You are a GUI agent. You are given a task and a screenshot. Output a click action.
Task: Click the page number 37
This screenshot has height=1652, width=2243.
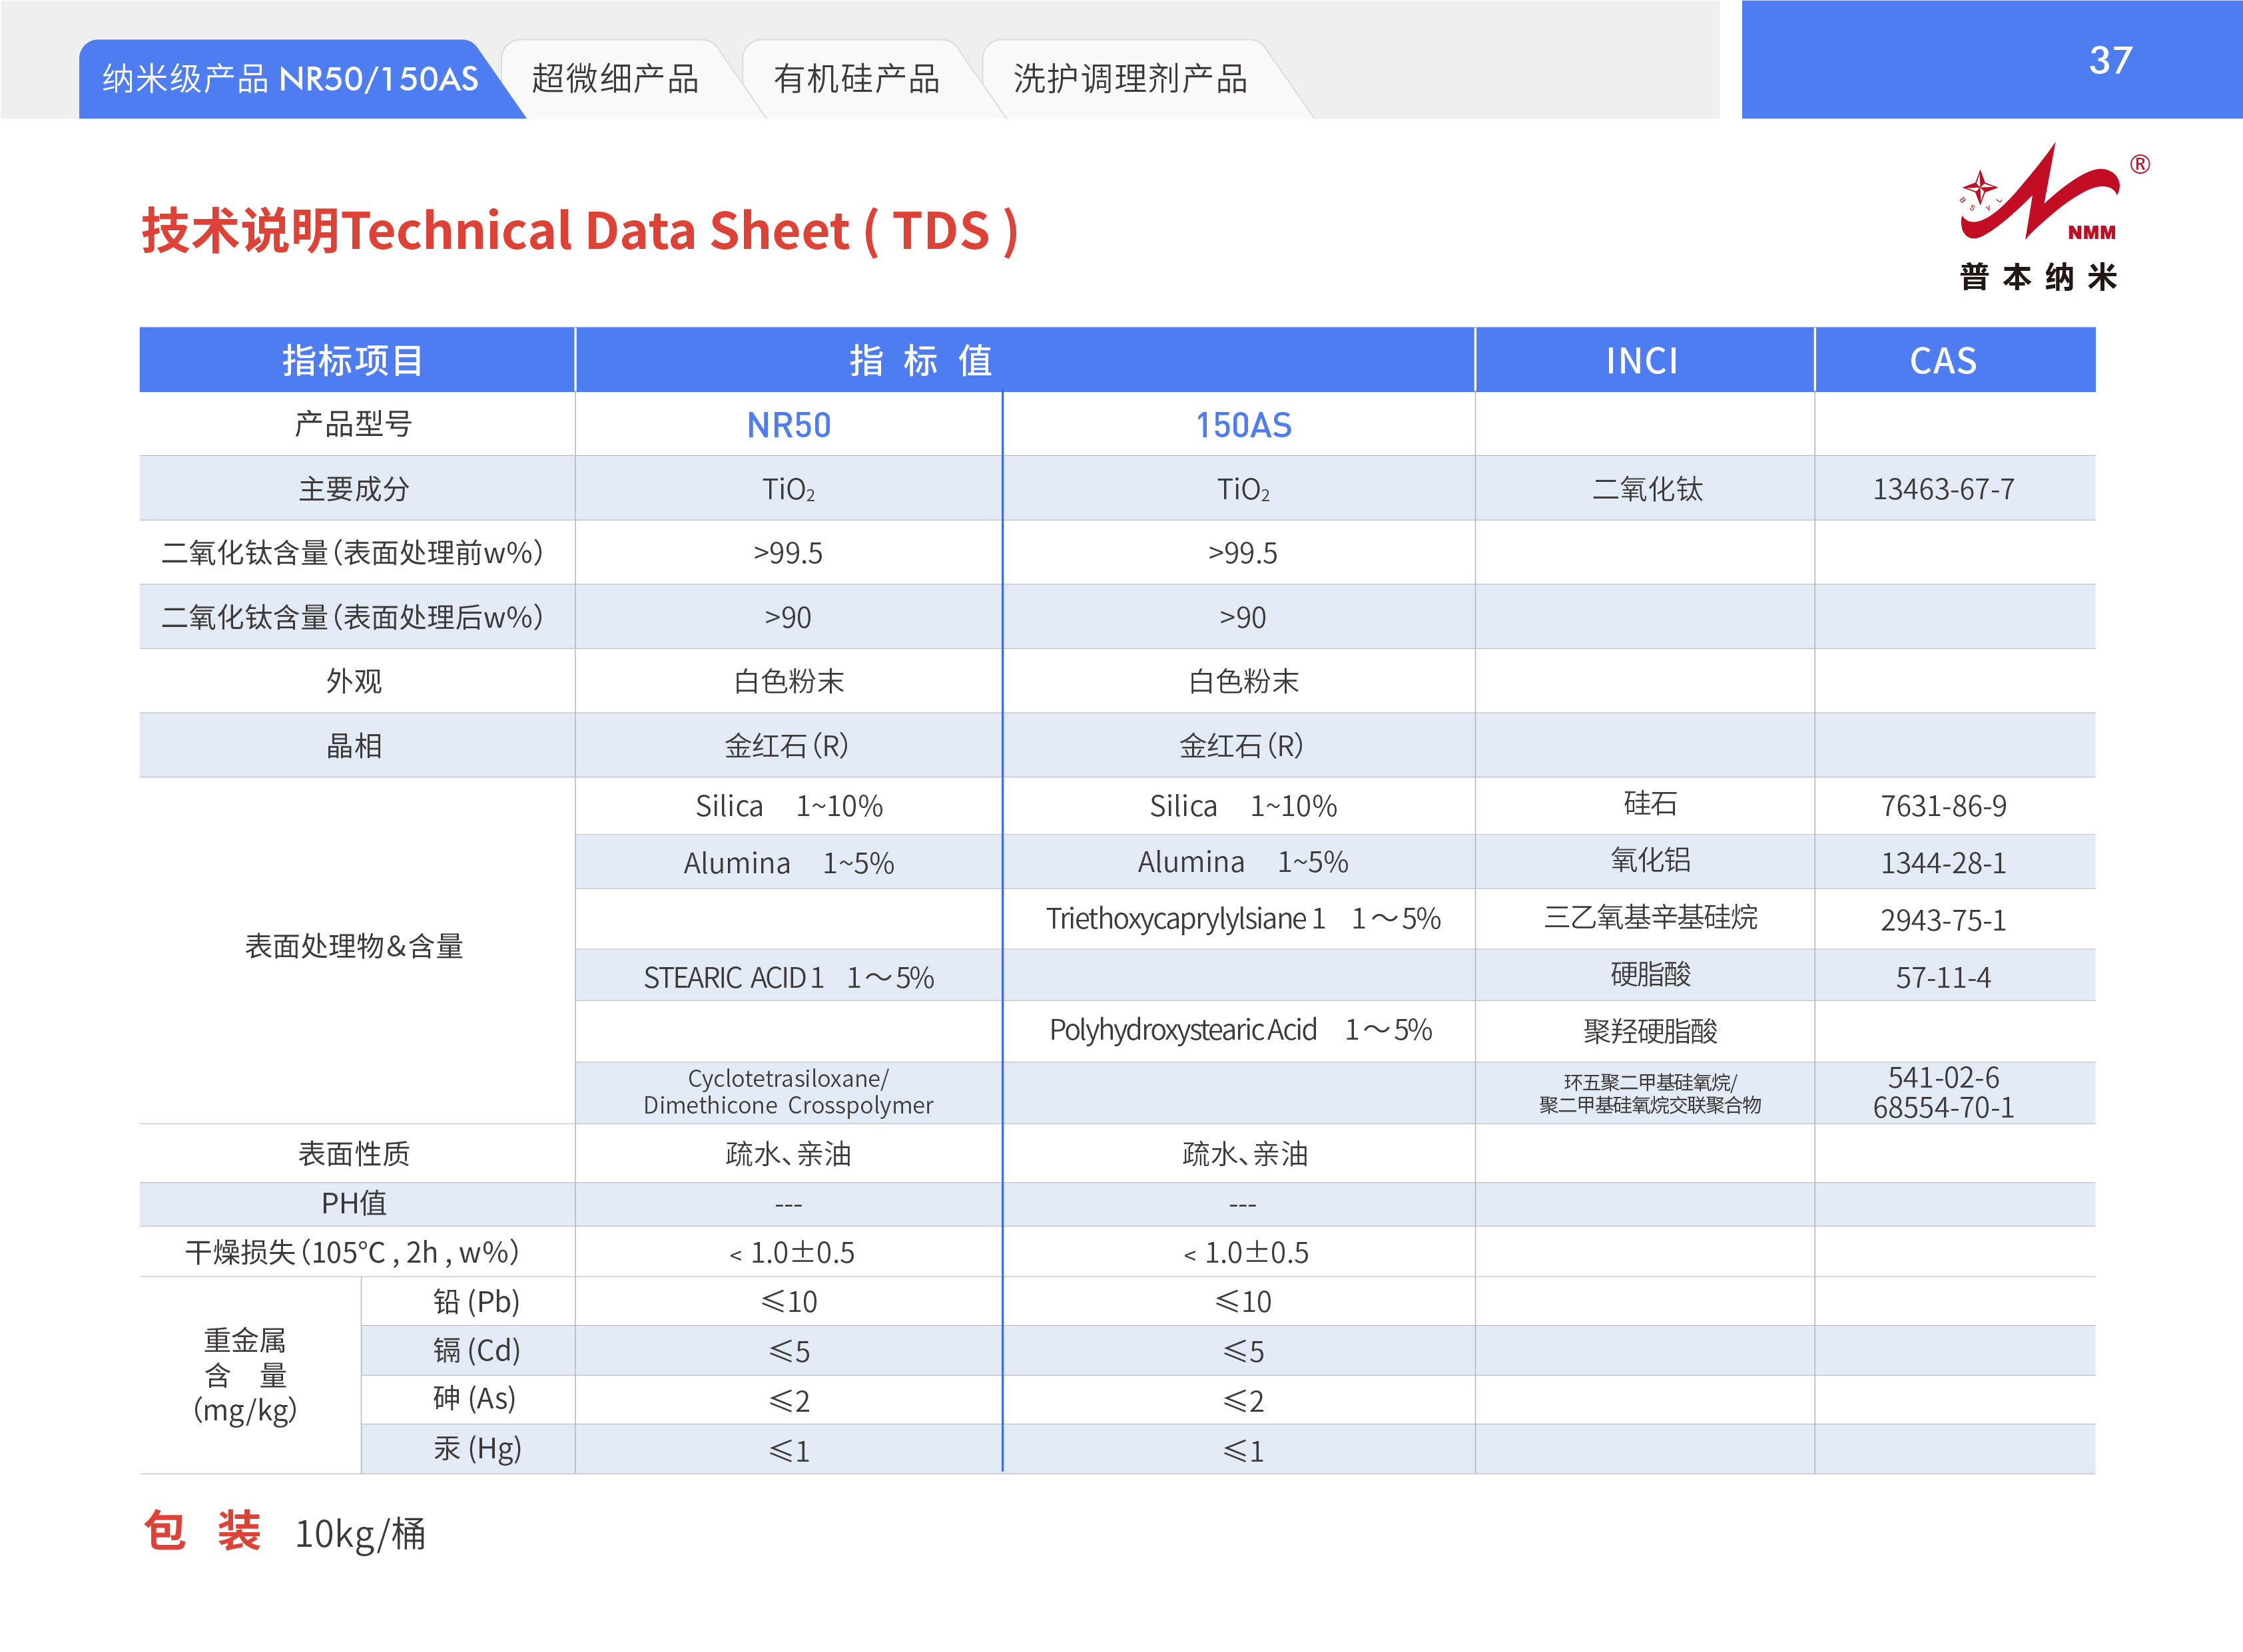click(2110, 60)
